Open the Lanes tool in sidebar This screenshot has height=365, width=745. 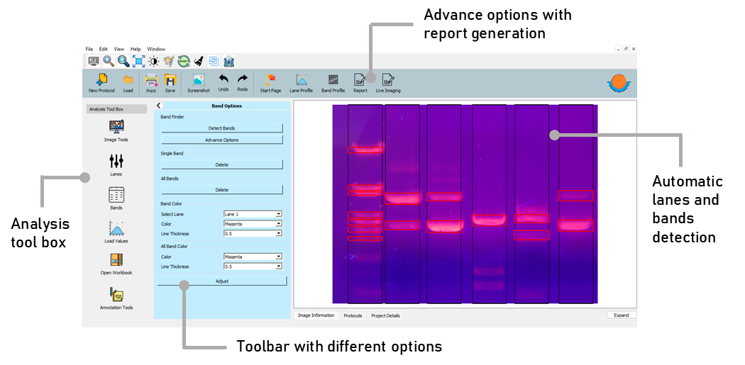116,162
